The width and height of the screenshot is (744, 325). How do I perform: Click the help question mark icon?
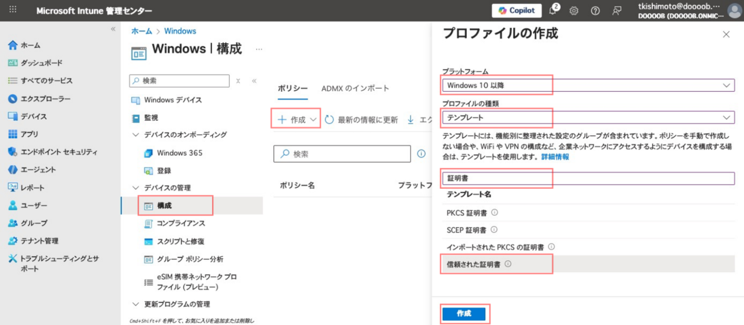[595, 10]
